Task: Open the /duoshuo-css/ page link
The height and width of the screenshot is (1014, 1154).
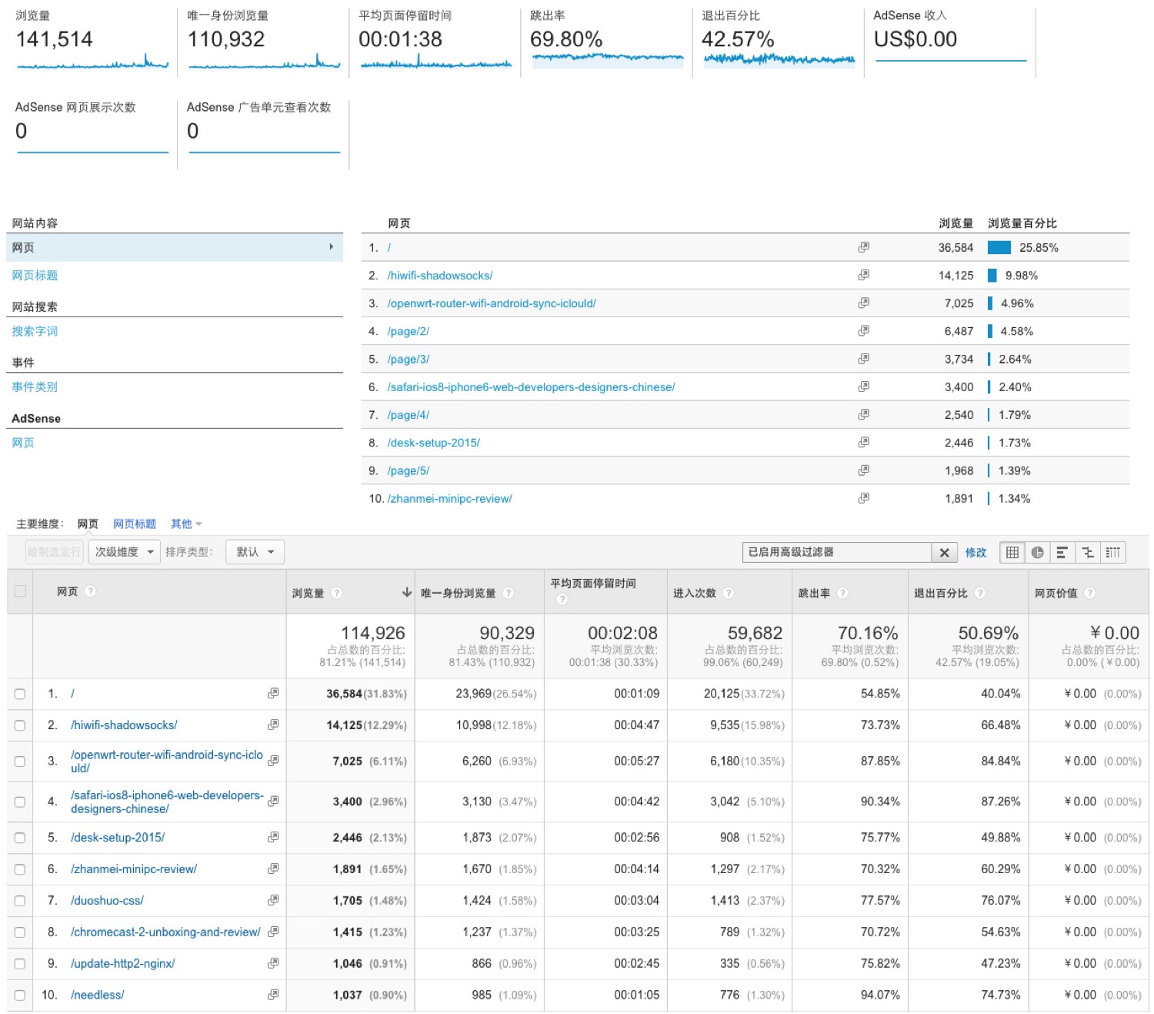Action: (107, 901)
